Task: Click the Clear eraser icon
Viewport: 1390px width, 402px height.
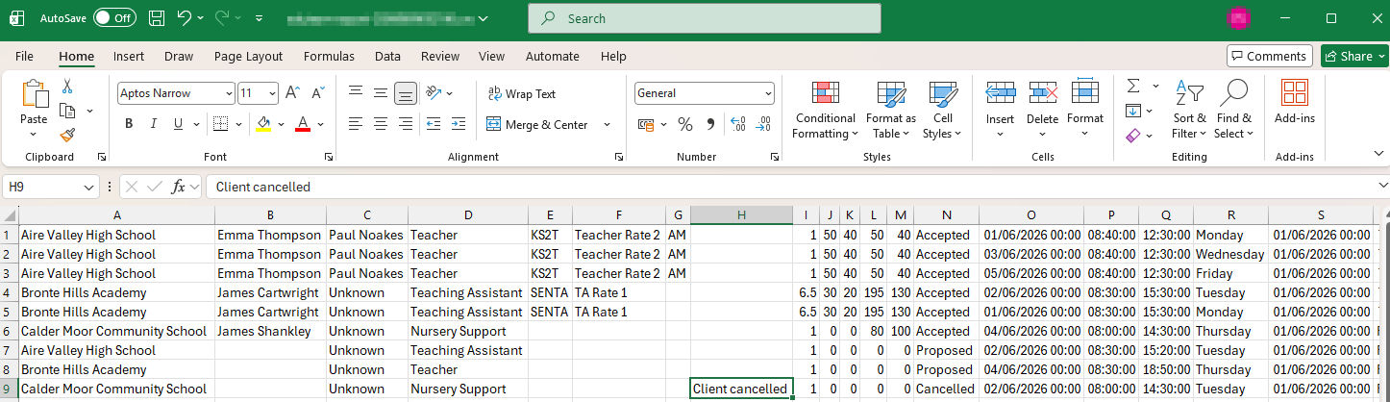Action: 1133,136
